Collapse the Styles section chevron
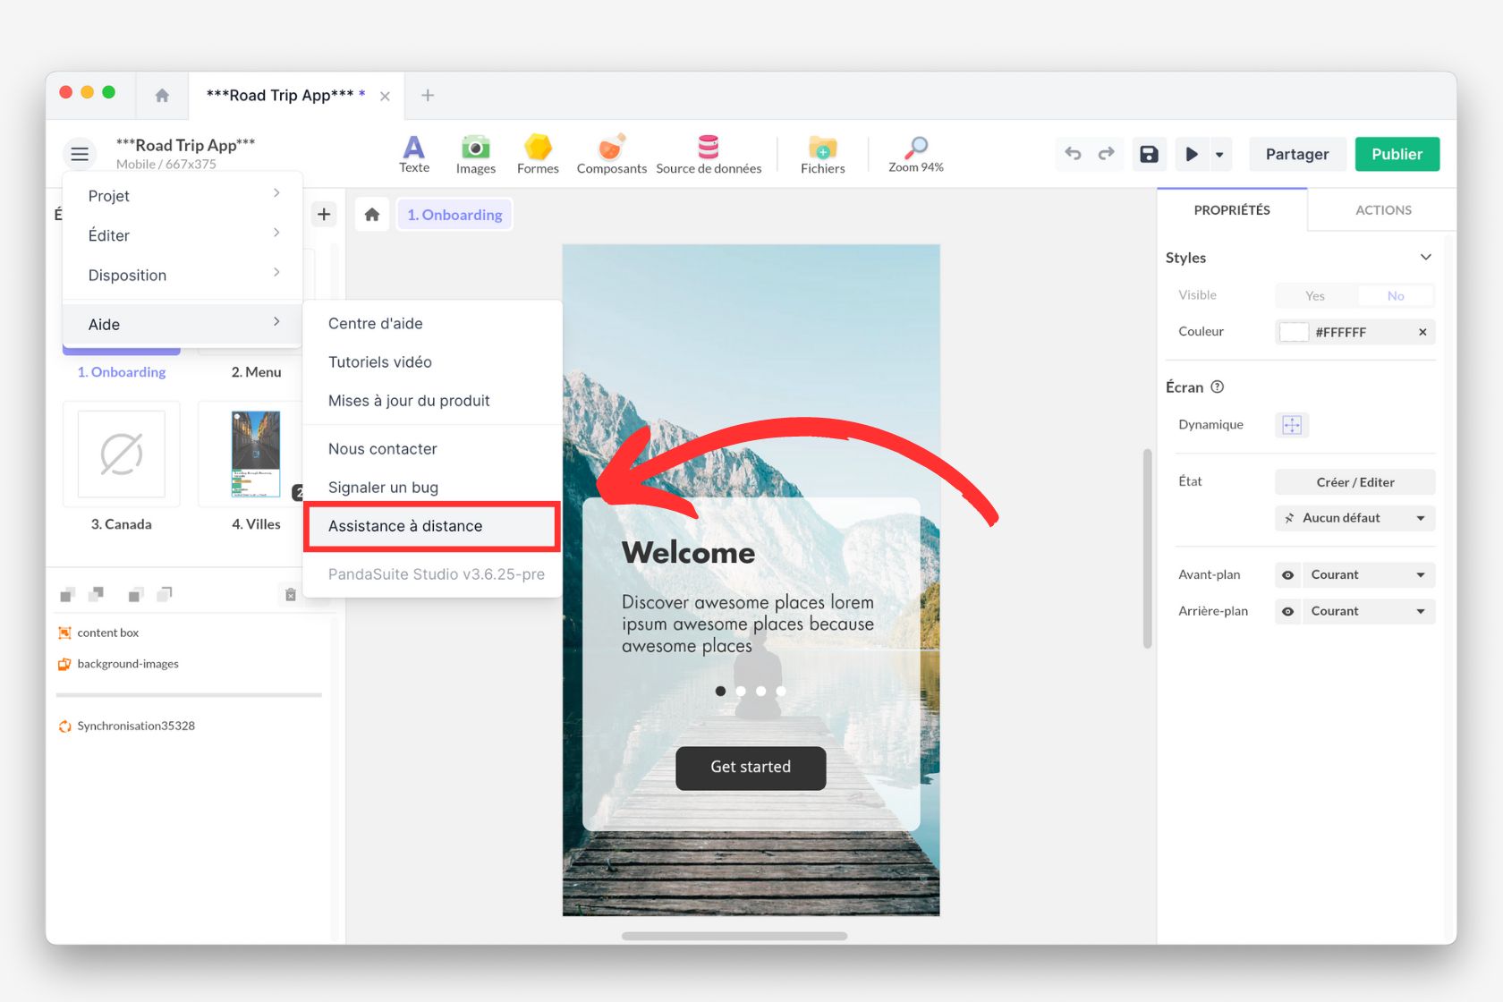The image size is (1503, 1002). 1425,258
